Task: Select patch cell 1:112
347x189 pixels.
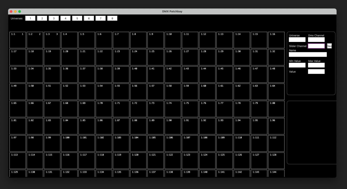Action: [x=276, y=143]
